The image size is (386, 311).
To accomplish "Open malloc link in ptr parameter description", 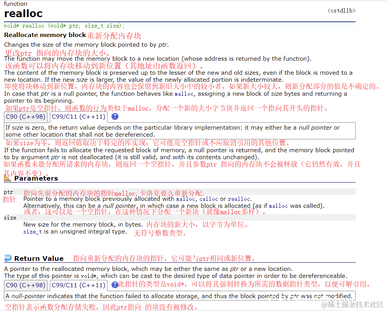I will [186, 199].
